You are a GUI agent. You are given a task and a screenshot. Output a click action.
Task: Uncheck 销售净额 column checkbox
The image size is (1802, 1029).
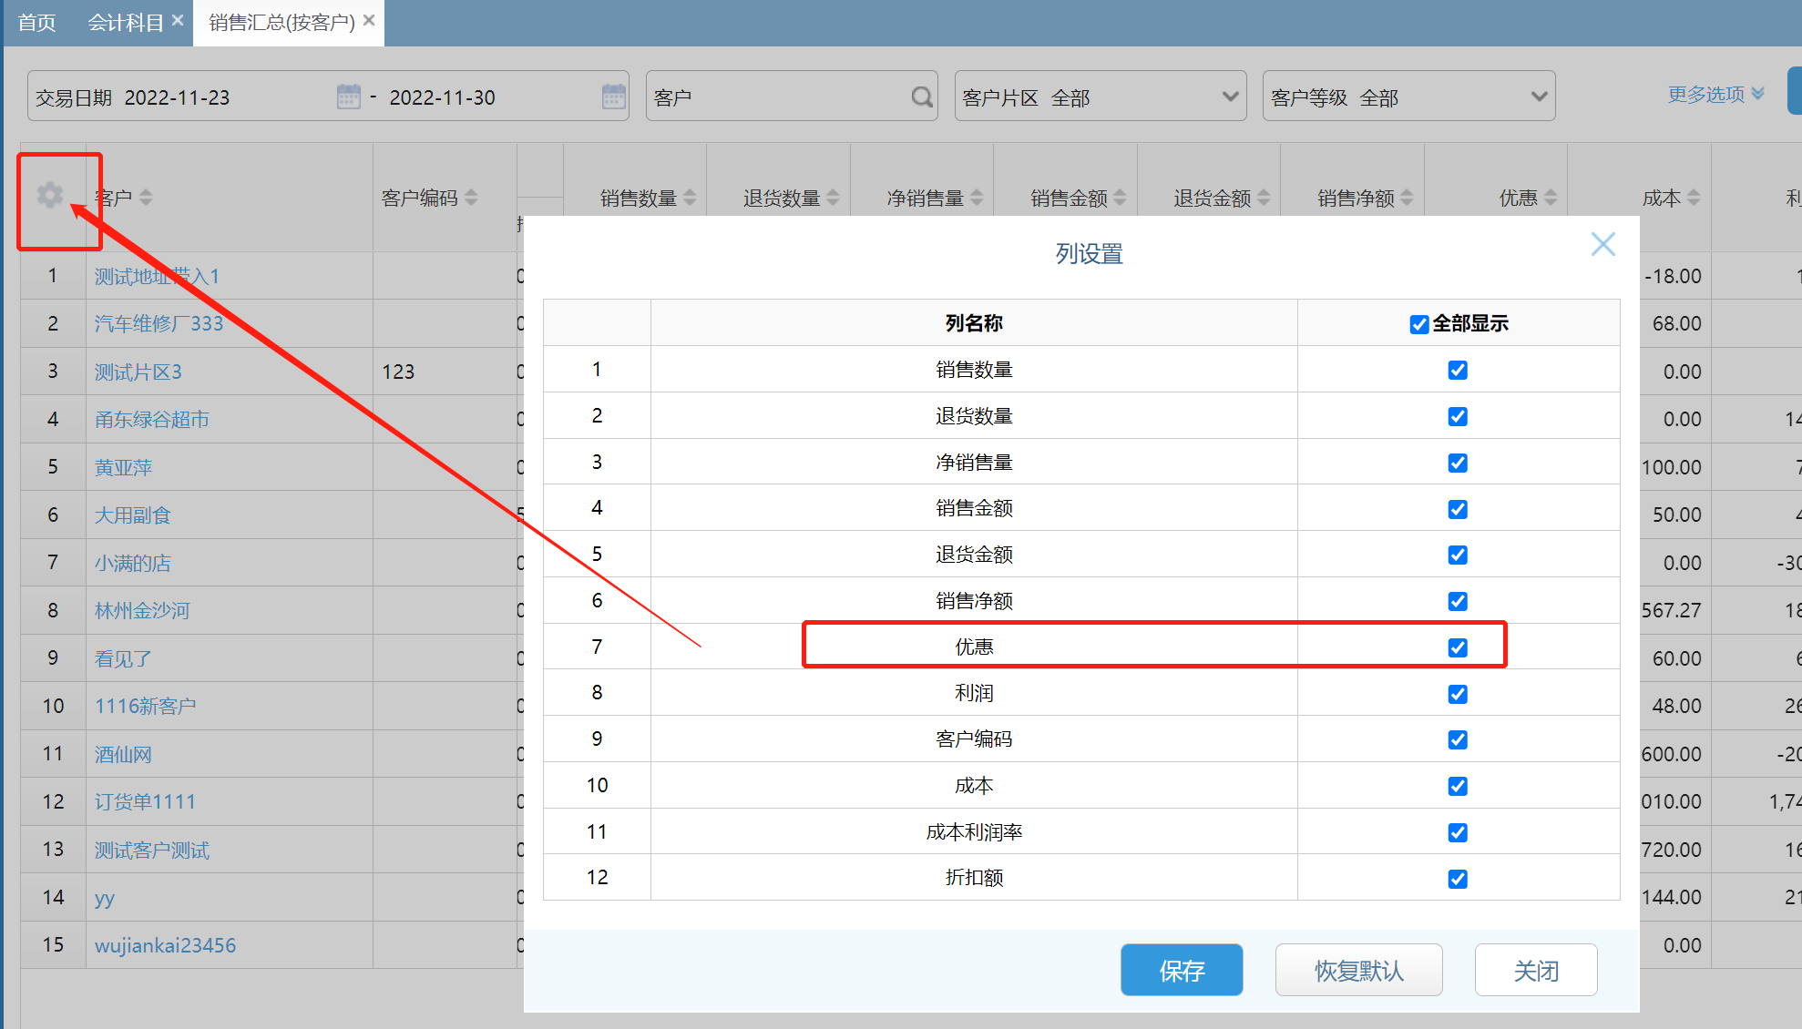pos(1458,601)
